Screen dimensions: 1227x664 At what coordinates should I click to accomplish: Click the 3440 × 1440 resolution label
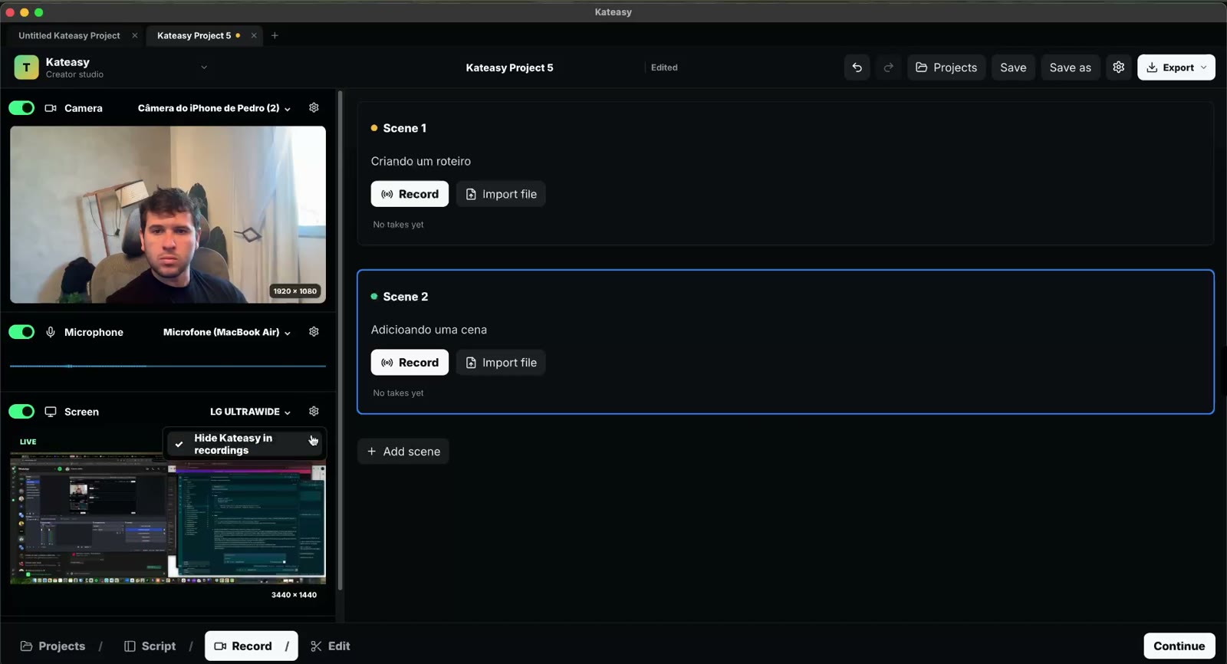click(x=294, y=595)
